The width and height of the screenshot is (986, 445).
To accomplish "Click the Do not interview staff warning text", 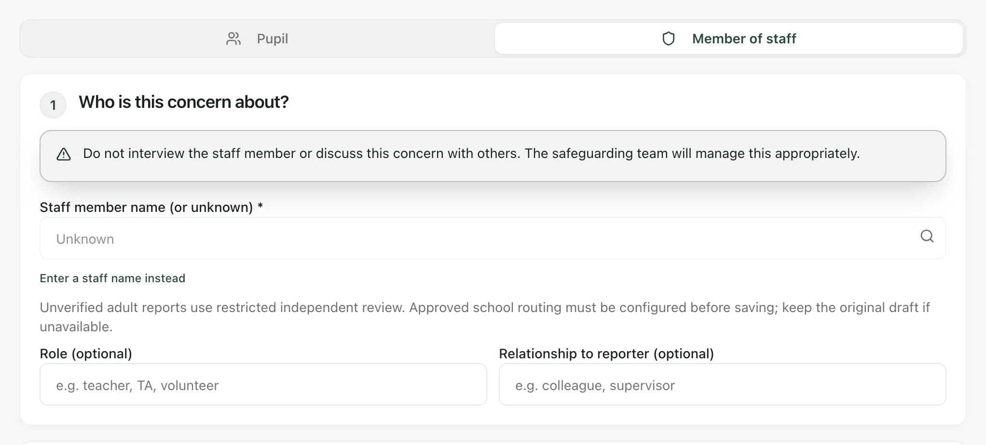I will click(x=471, y=154).
